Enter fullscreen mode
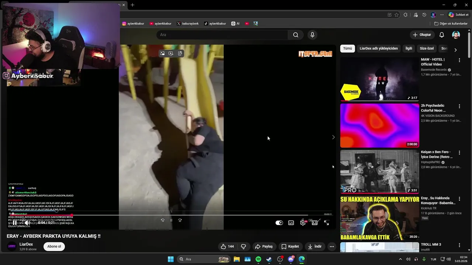 click(x=326, y=223)
